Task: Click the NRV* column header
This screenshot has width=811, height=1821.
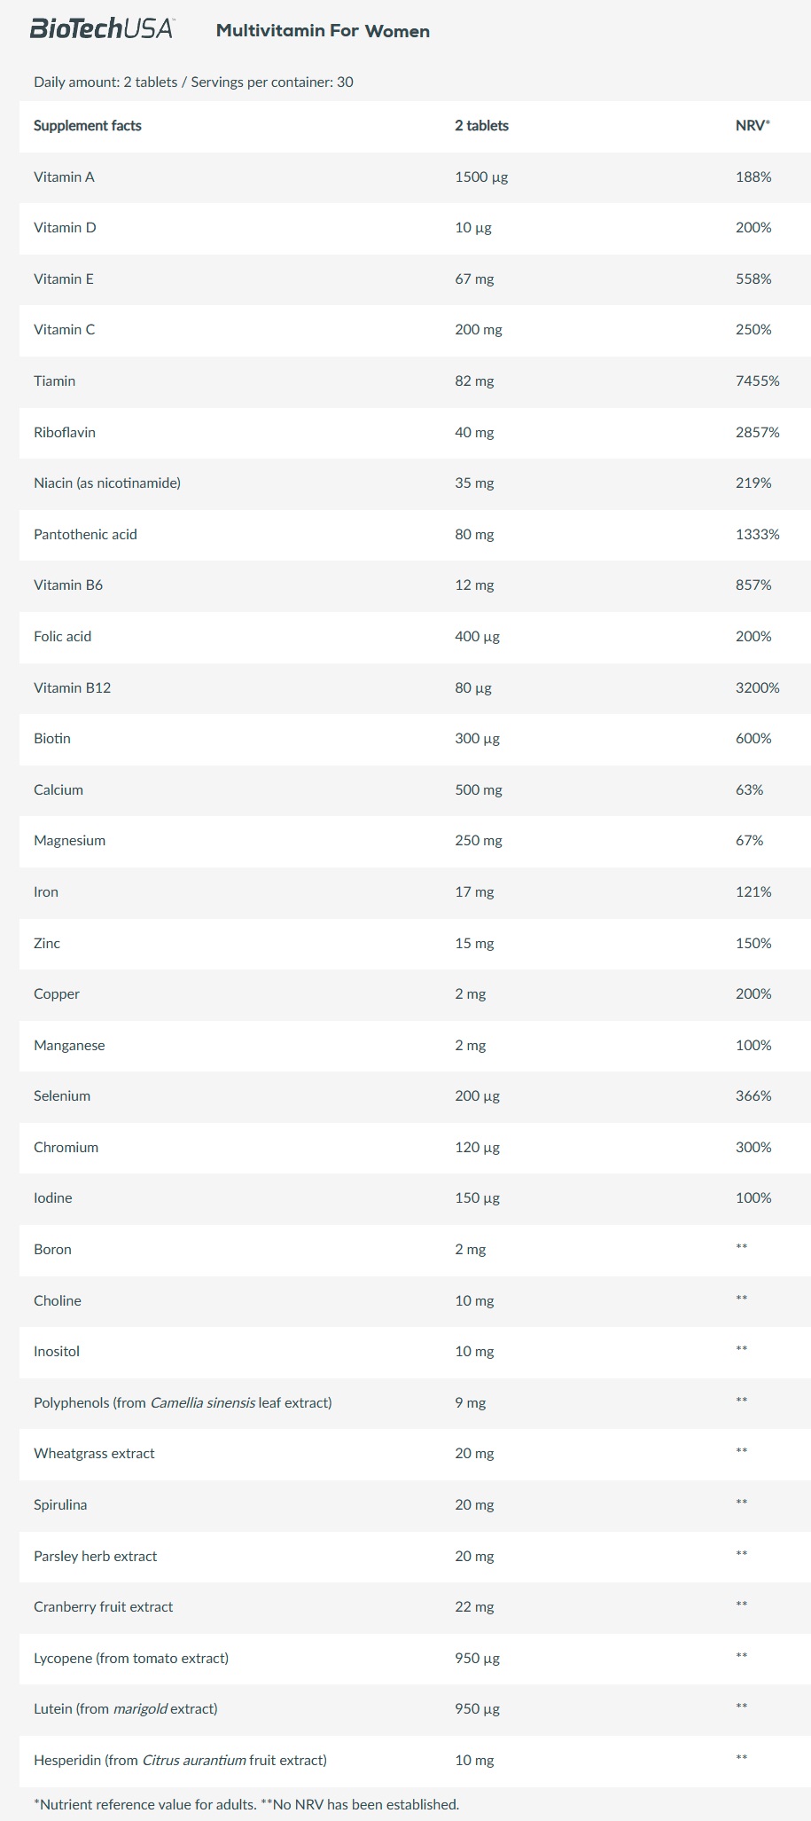Action: click(753, 126)
